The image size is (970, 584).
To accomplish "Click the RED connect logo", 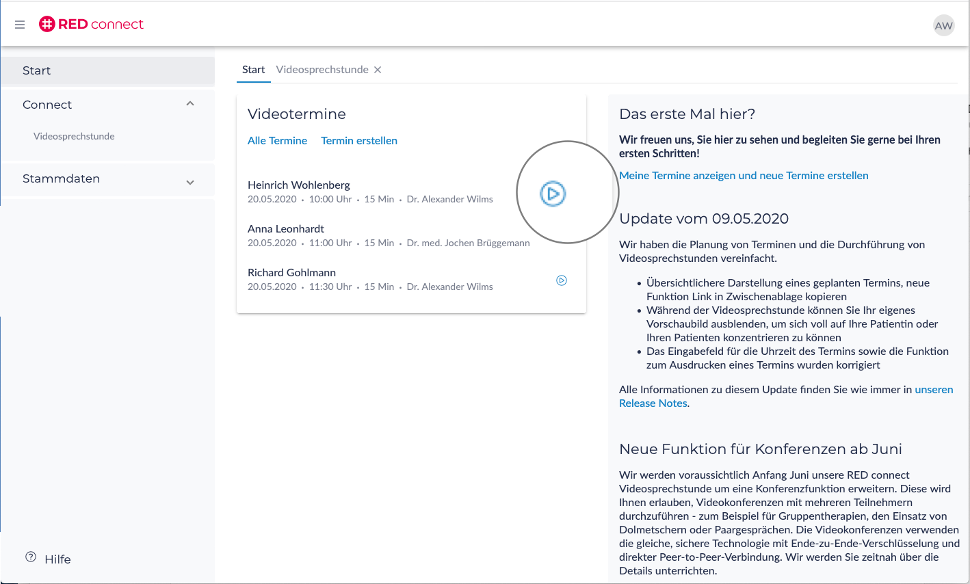I will (x=91, y=25).
